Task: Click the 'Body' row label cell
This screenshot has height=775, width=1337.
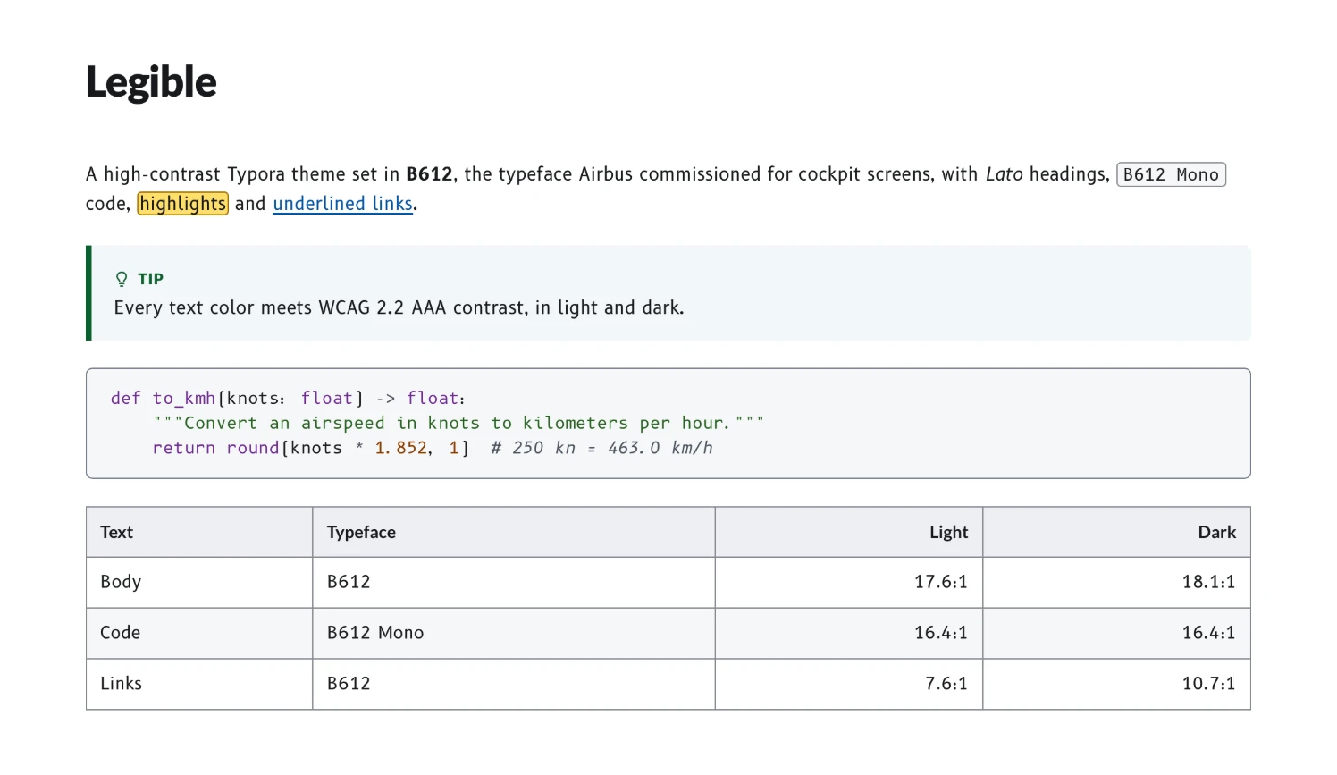Action: (x=199, y=583)
